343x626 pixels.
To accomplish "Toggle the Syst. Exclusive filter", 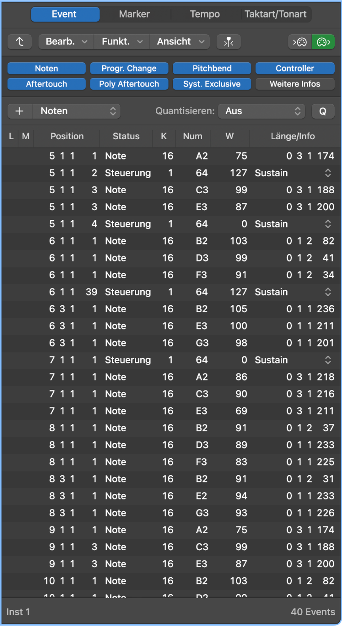I will point(212,84).
